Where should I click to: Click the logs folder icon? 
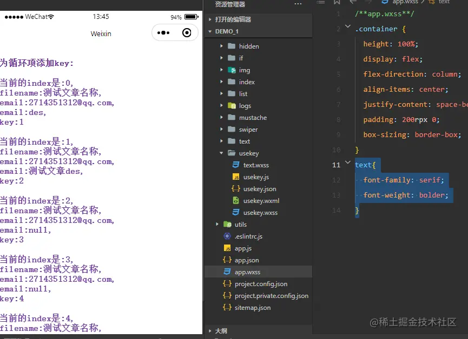[232, 105]
